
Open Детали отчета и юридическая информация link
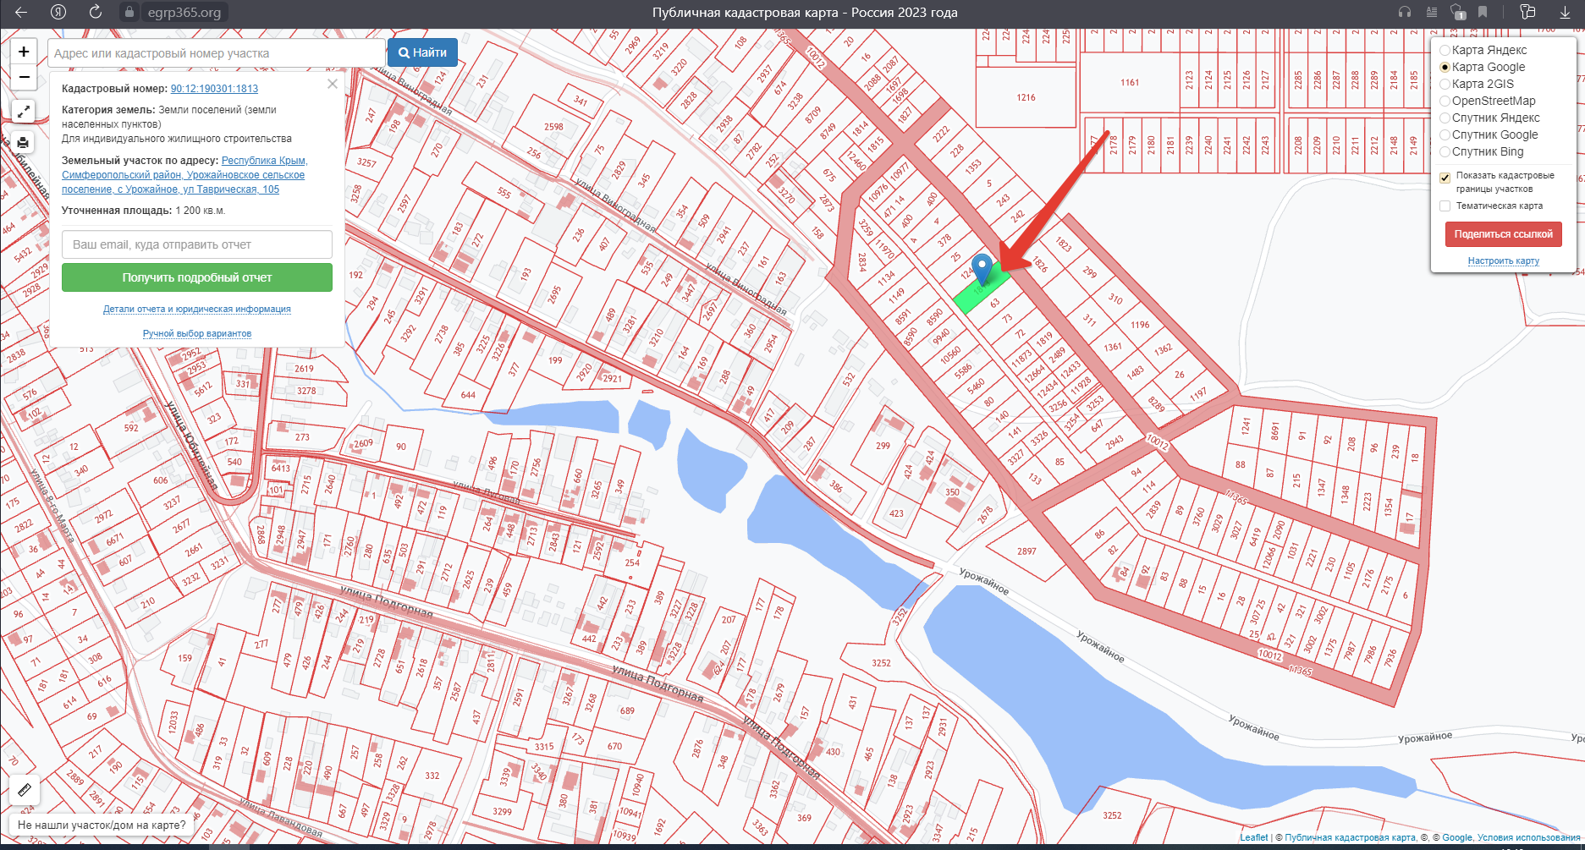(x=197, y=310)
